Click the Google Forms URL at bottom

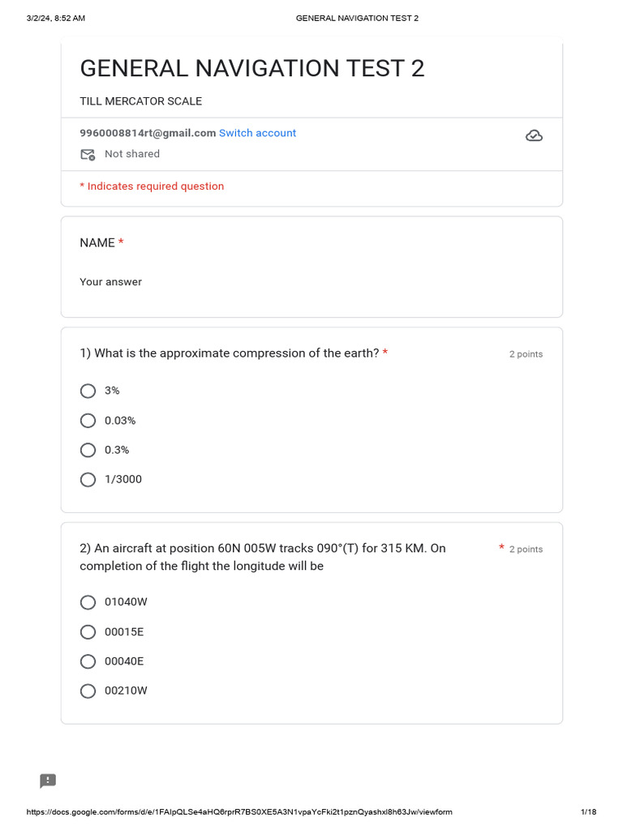click(239, 812)
